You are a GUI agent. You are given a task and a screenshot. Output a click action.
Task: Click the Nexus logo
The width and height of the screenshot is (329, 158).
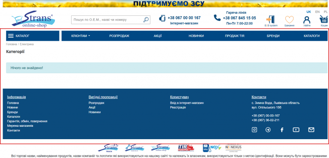coord(233,148)
